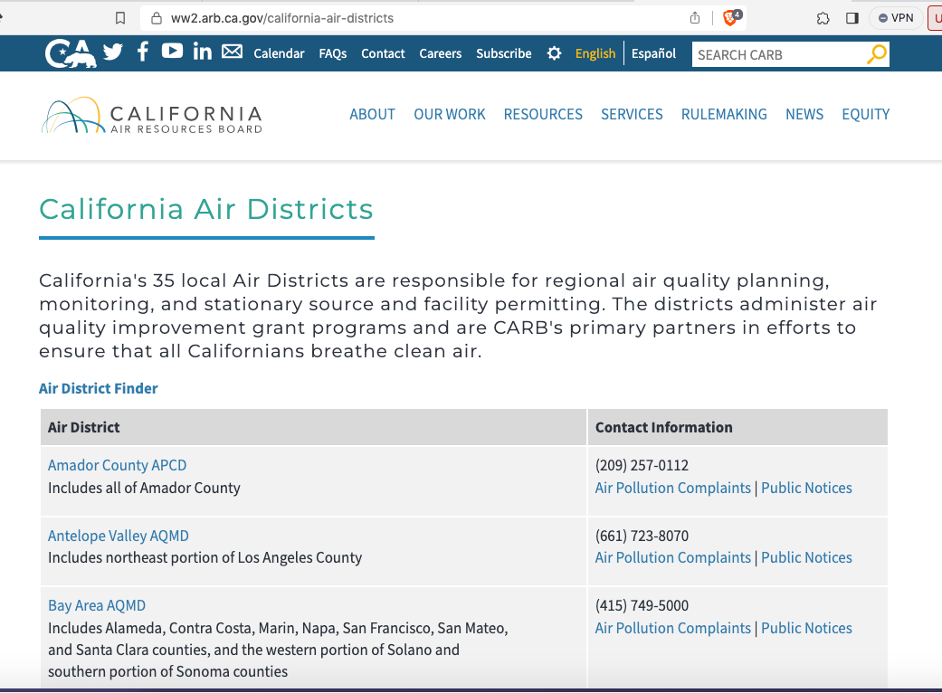Screen dimensions: 942x693
Task: Open Amador County APCD link
Action: click(117, 465)
